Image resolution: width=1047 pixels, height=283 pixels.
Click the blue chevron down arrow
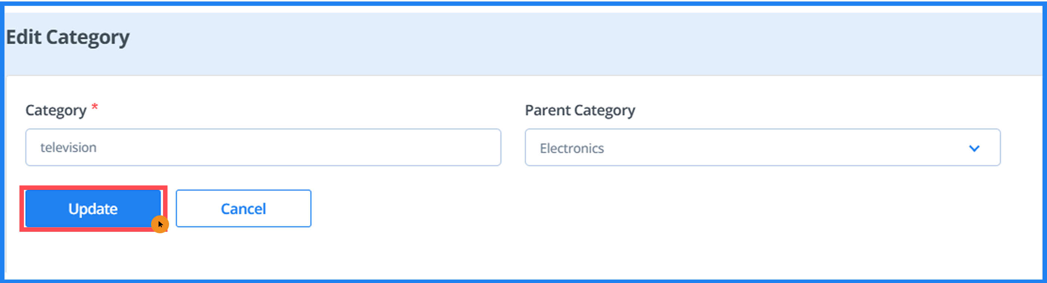click(974, 148)
